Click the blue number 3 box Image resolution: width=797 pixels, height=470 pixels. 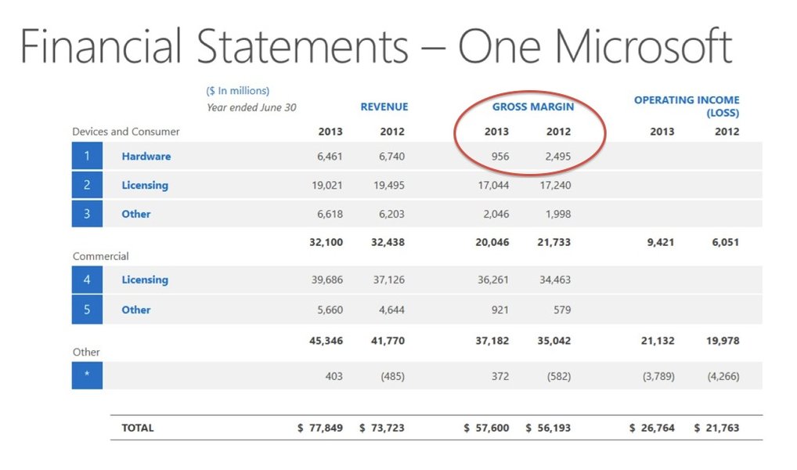(87, 214)
